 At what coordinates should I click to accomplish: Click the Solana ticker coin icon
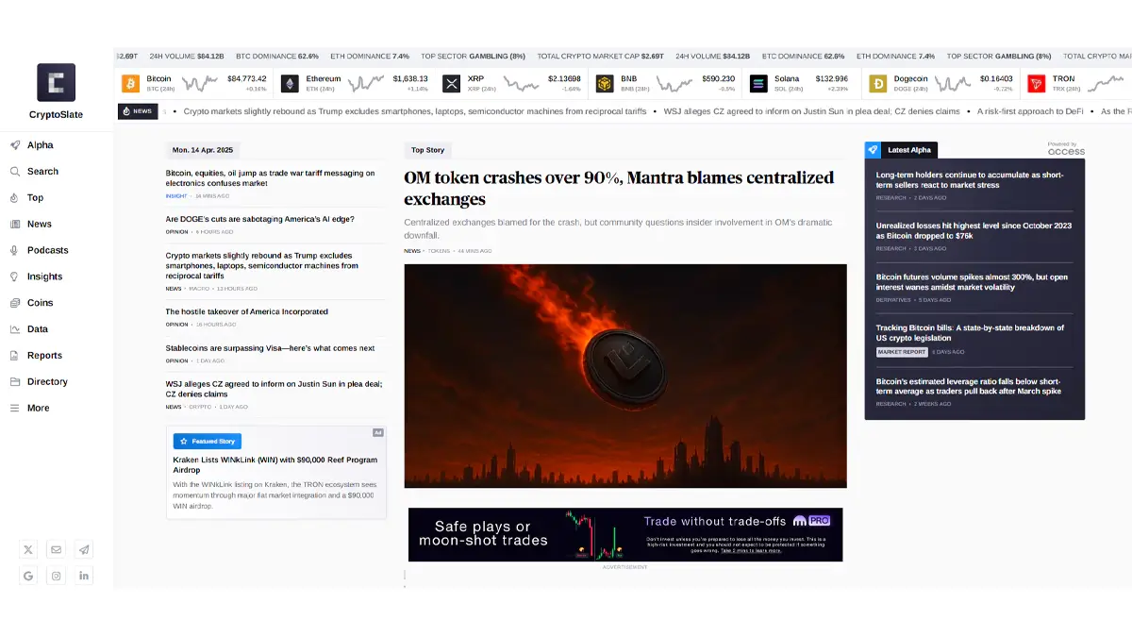click(758, 84)
